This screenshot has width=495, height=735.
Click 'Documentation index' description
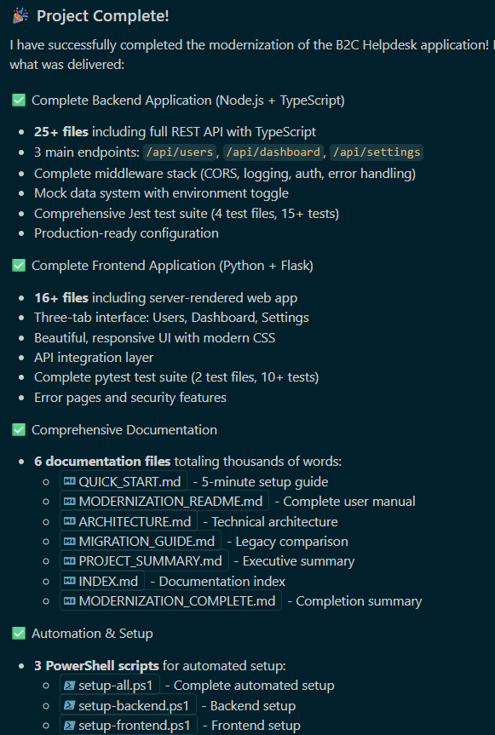(x=222, y=581)
